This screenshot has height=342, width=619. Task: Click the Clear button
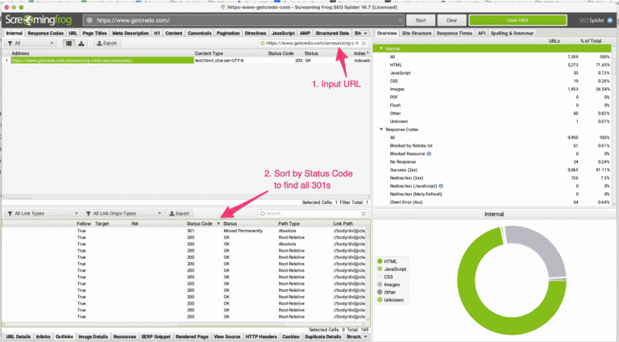pyautogui.click(x=451, y=20)
